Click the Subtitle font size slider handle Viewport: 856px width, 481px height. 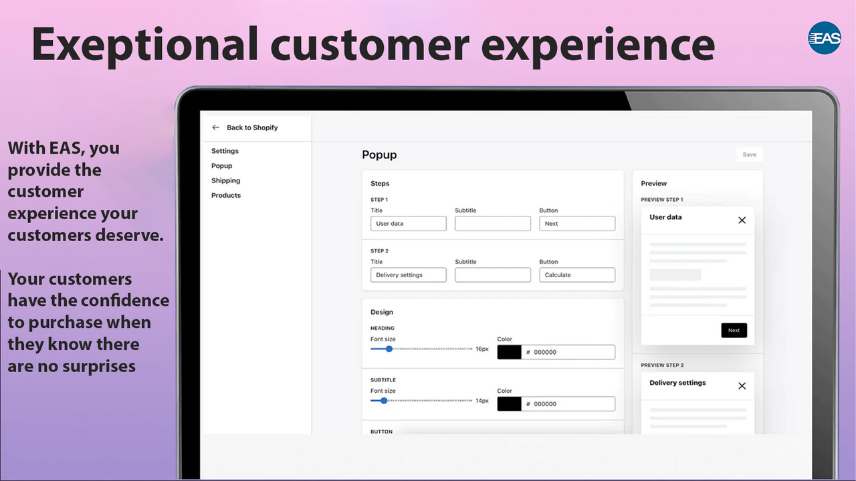click(383, 401)
